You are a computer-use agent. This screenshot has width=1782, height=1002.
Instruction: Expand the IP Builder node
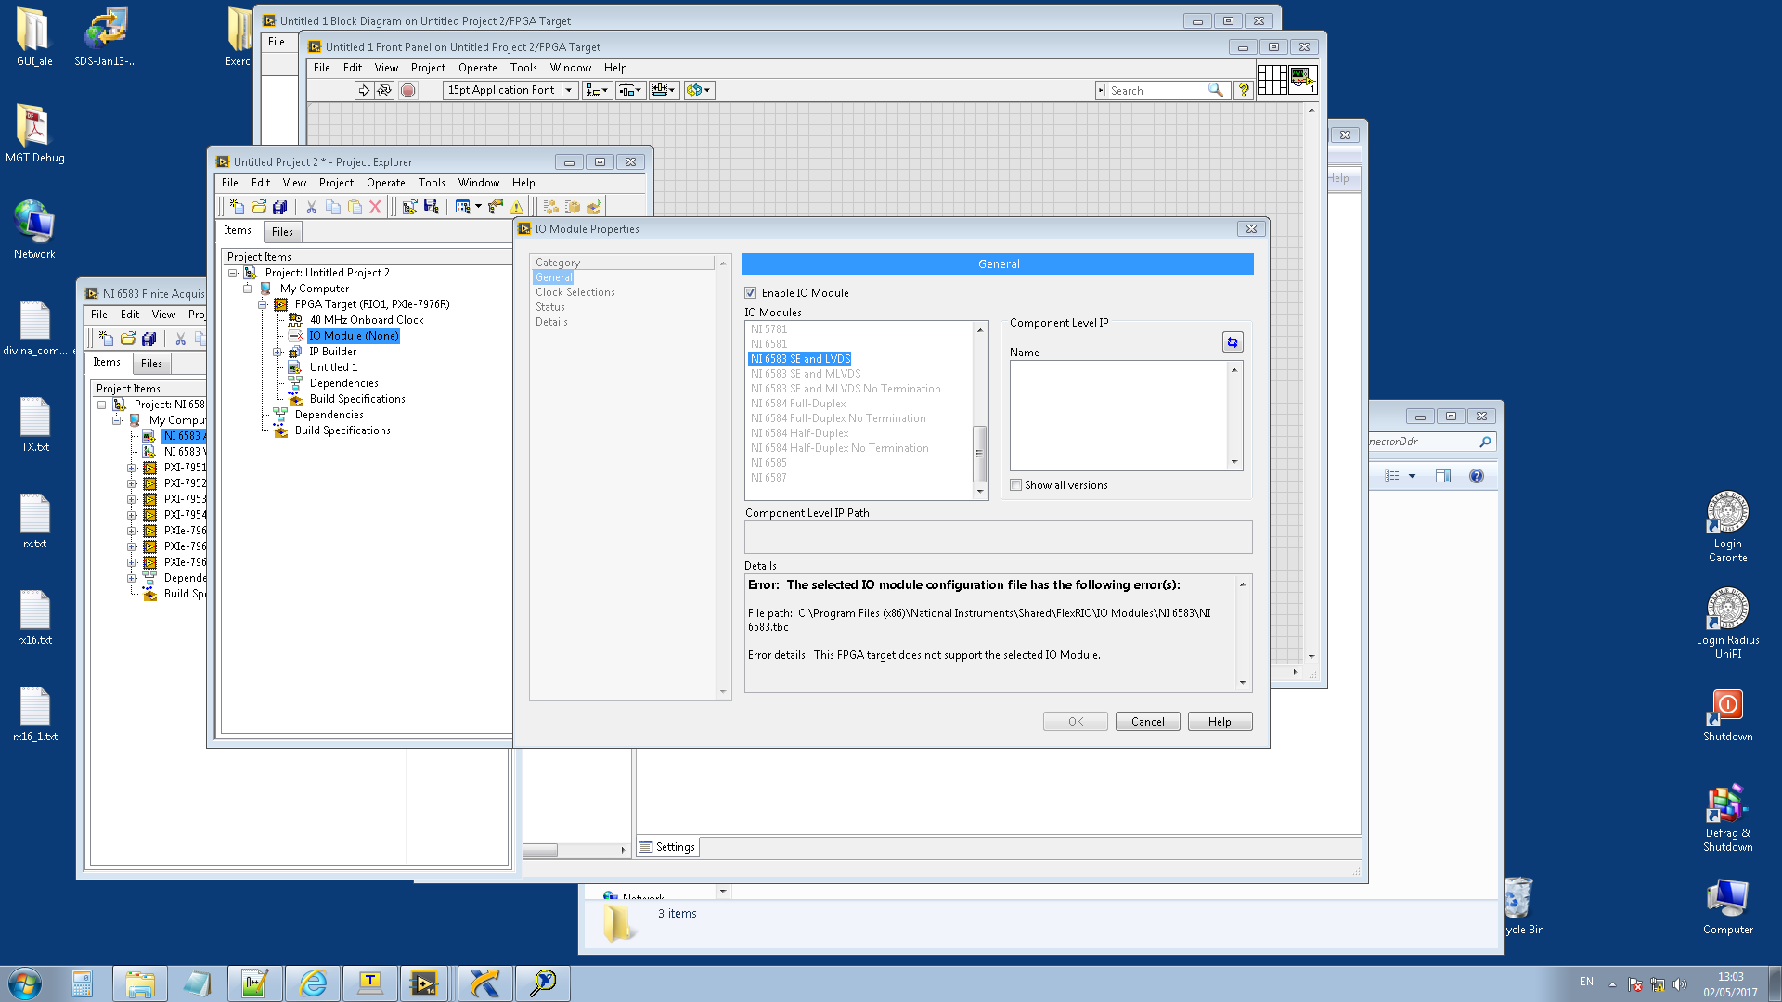coord(278,352)
